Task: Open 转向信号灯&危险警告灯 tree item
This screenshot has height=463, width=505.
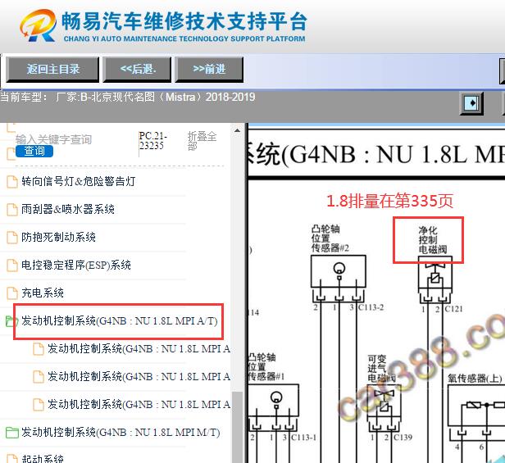Action: coord(78,181)
